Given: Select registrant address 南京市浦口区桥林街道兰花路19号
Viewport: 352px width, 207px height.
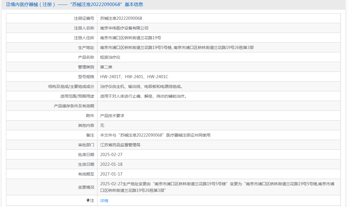Looking at the screenshot, I should tap(131, 38).
